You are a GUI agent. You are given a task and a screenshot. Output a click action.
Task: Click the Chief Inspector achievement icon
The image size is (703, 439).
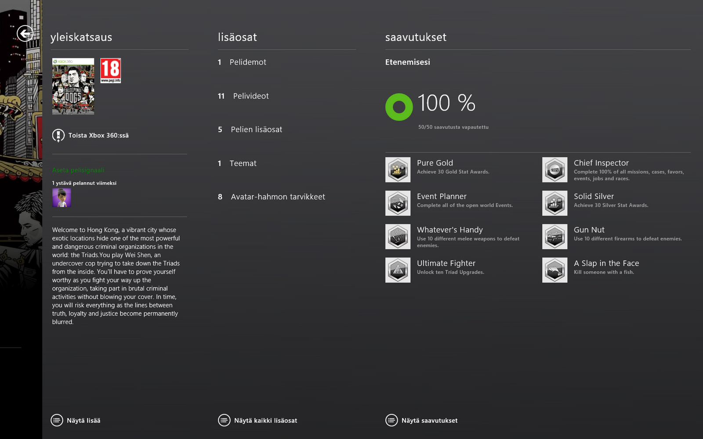click(x=555, y=170)
